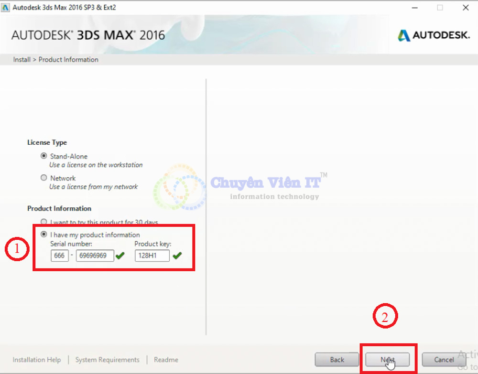Open Installation Help

[x=36, y=360]
